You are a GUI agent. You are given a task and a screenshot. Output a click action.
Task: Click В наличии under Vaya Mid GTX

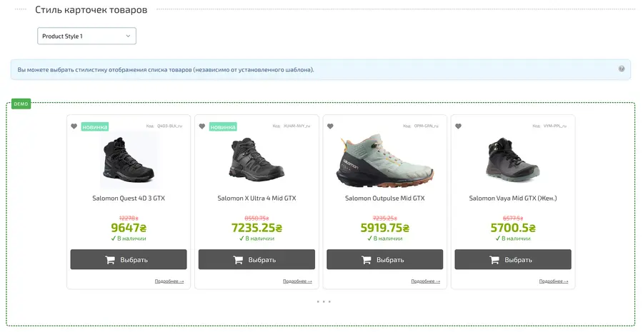(513, 238)
